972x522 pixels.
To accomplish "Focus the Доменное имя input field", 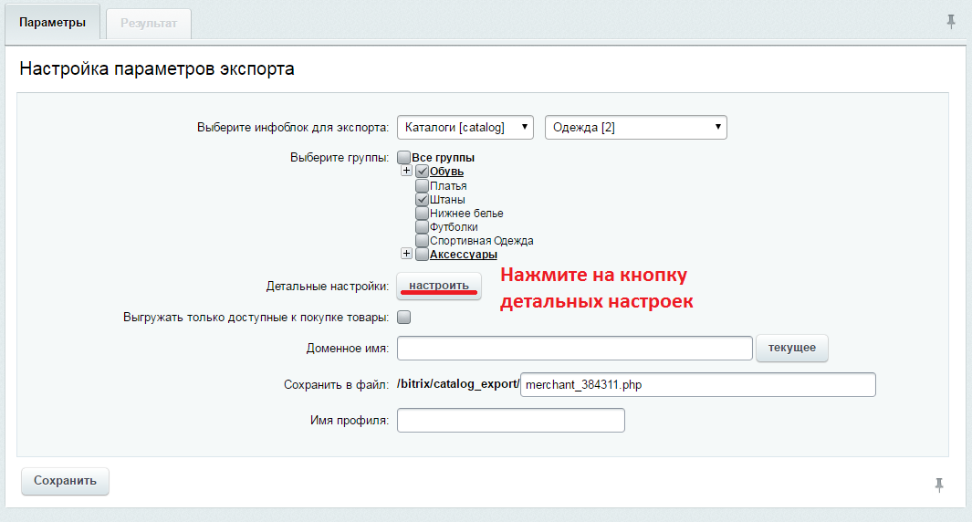I will [x=574, y=349].
